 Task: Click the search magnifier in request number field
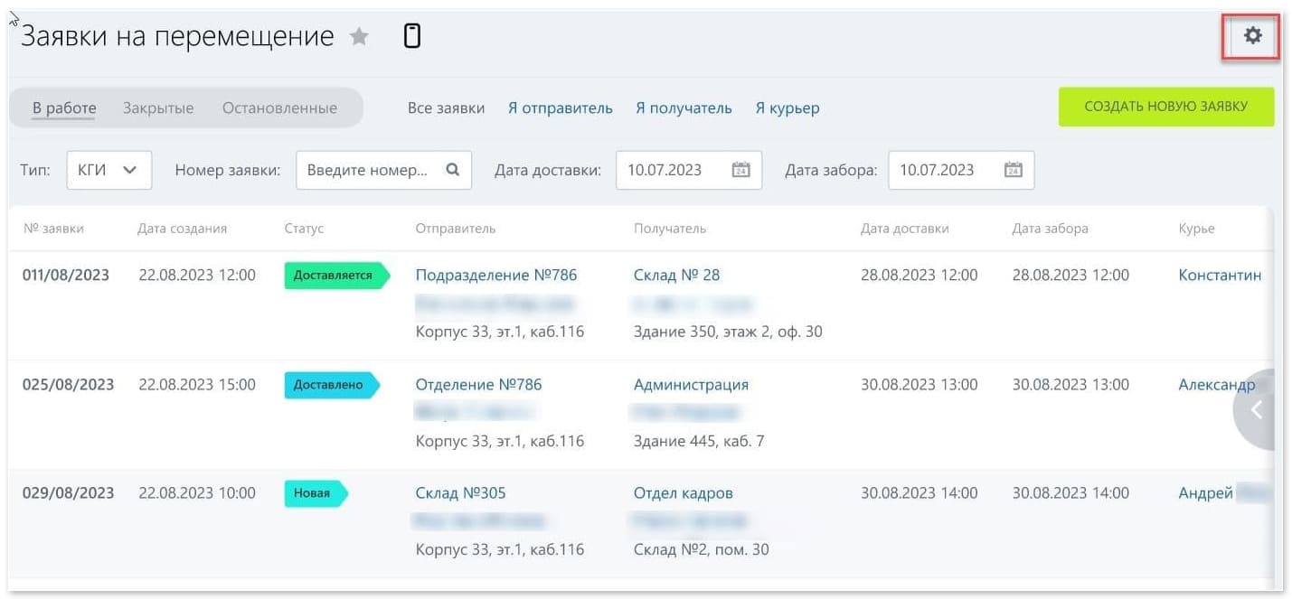click(452, 170)
